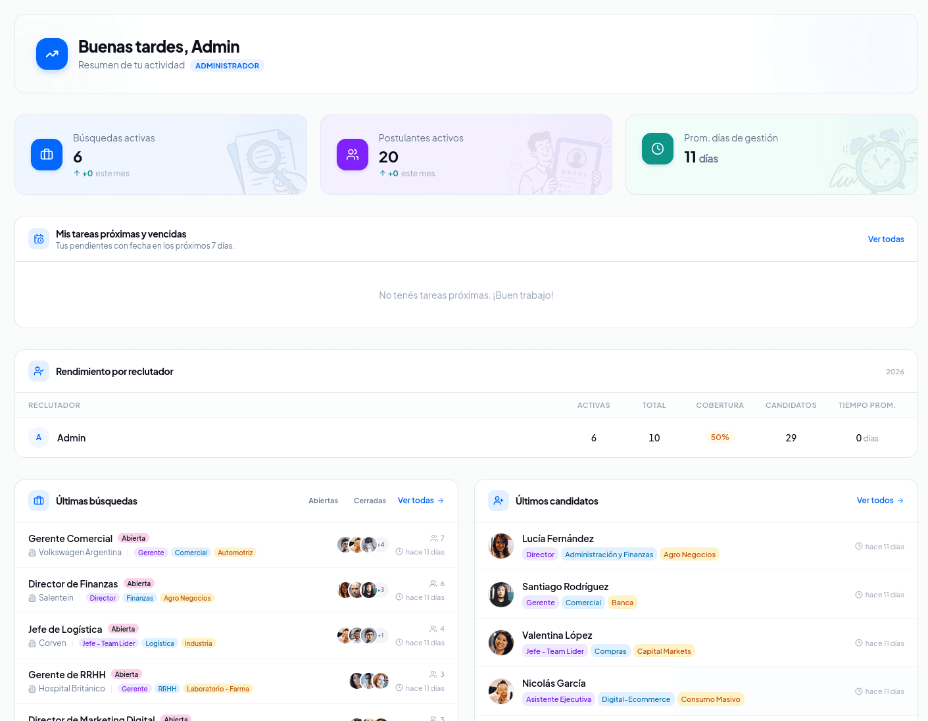Click the blue trending-up icon beside the greeting
The image size is (928, 721).
tap(52, 54)
